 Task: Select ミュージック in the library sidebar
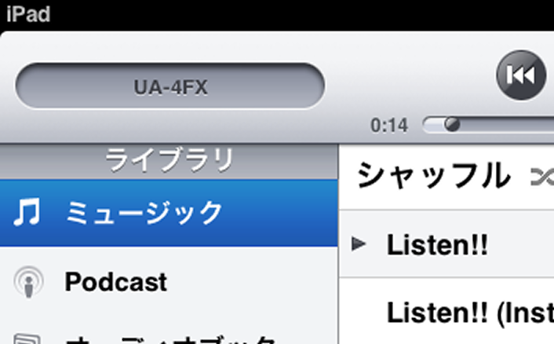(x=169, y=213)
